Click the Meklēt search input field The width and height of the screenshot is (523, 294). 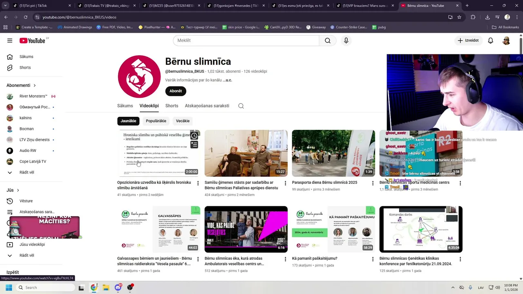[x=246, y=40]
